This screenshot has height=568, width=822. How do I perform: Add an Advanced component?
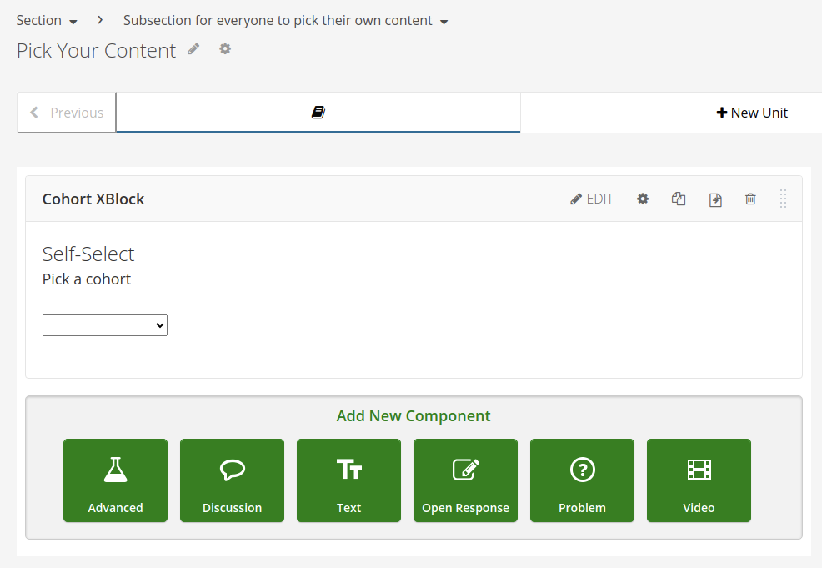tap(115, 480)
